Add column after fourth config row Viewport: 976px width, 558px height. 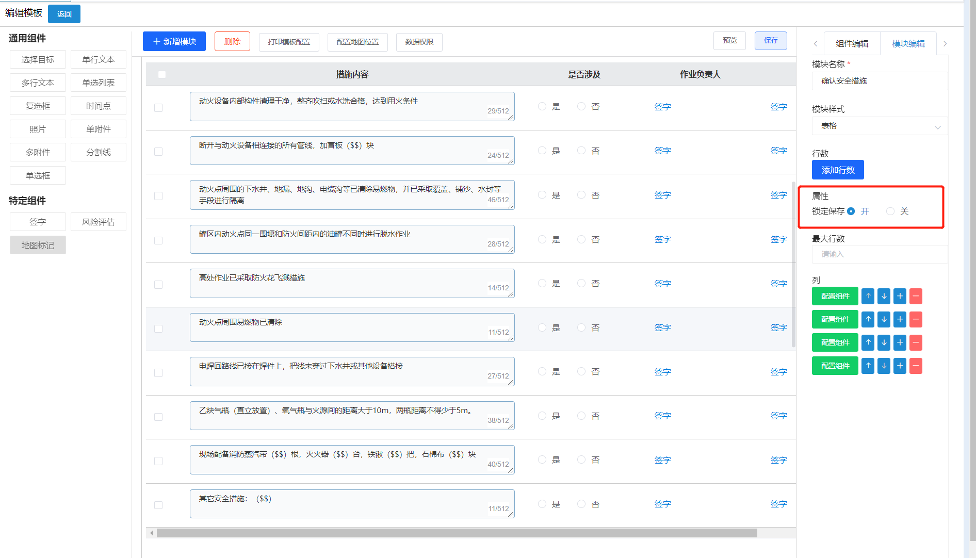tap(900, 366)
